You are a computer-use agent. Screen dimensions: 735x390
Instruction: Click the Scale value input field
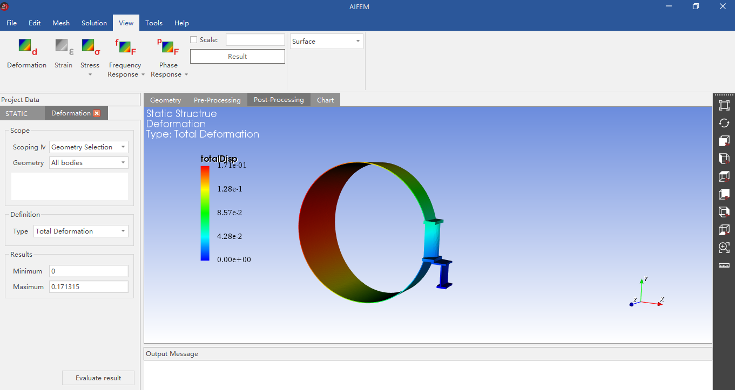click(255, 40)
